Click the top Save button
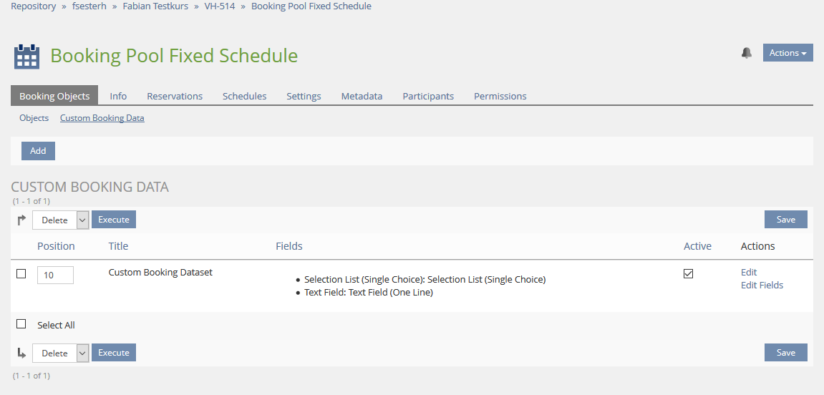The image size is (824, 395). click(x=785, y=220)
